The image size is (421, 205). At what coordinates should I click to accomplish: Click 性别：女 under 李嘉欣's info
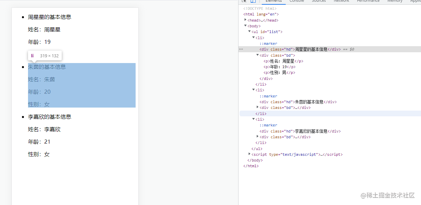[39, 154]
